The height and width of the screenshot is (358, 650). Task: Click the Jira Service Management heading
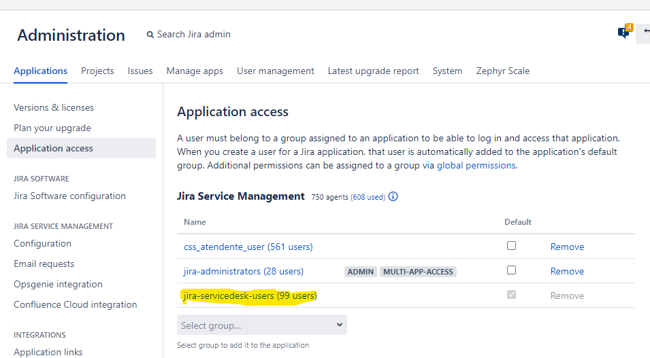click(x=241, y=196)
